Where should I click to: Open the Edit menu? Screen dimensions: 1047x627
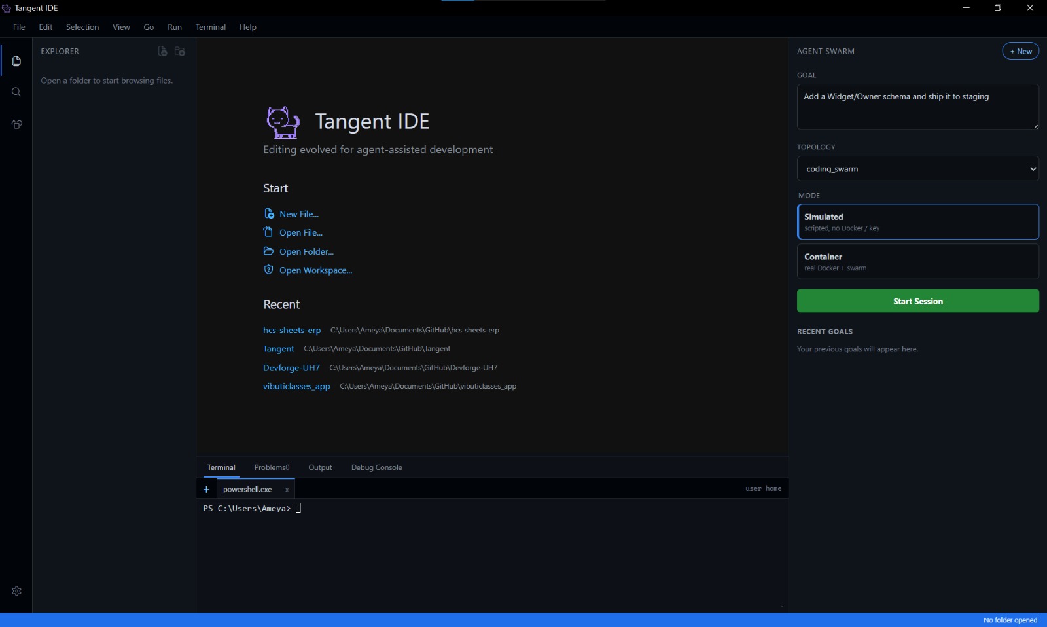pos(46,27)
